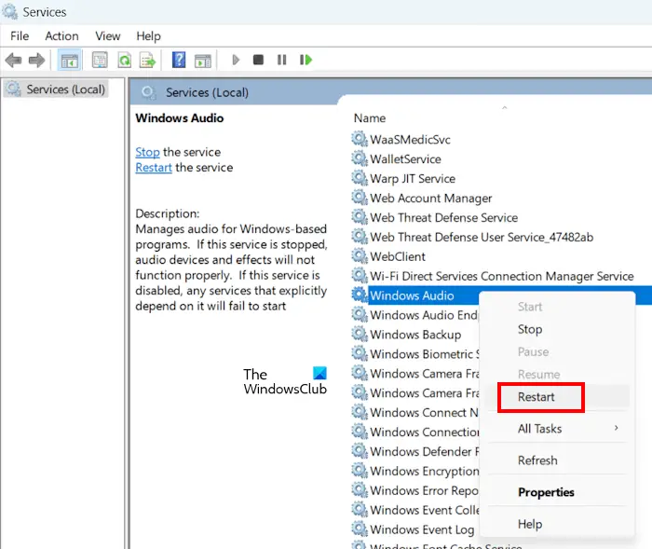Choose Restart from the context menu

point(537,396)
